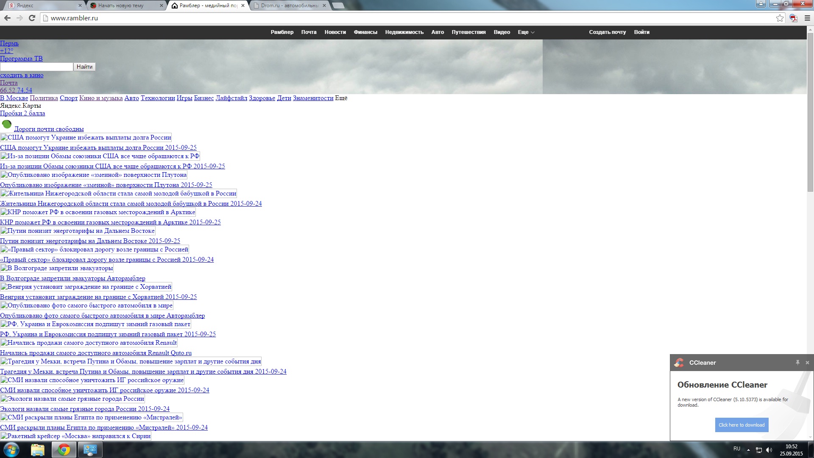Open Почта in the top navigation
Viewport: 814px width, 458px height.
click(x=309, y=32)
